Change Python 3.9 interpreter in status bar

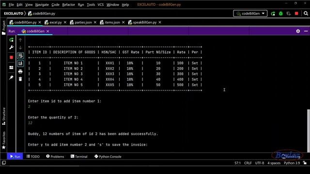tap(292, 163)
